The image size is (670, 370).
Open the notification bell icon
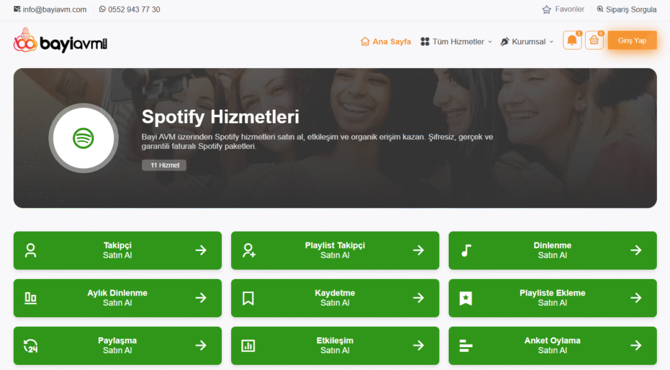572,41
